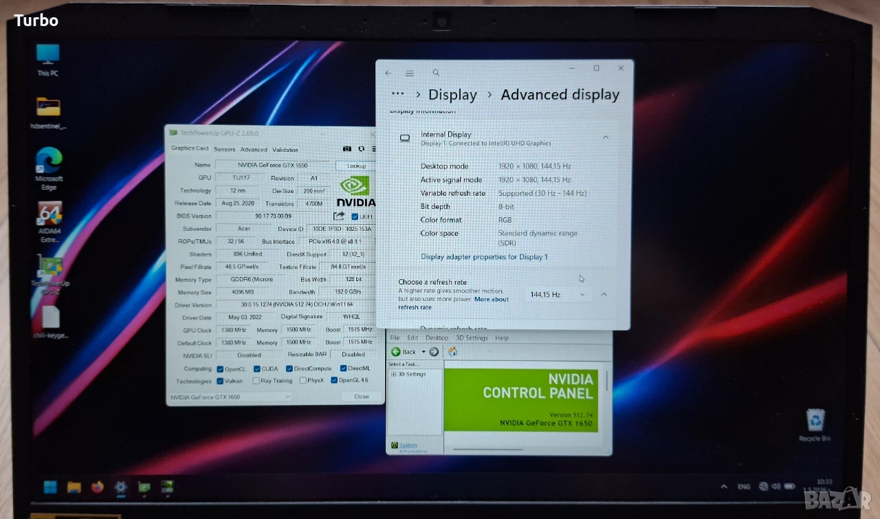Take a GPU-Z screenshot with camera icon

coord(347,149)
